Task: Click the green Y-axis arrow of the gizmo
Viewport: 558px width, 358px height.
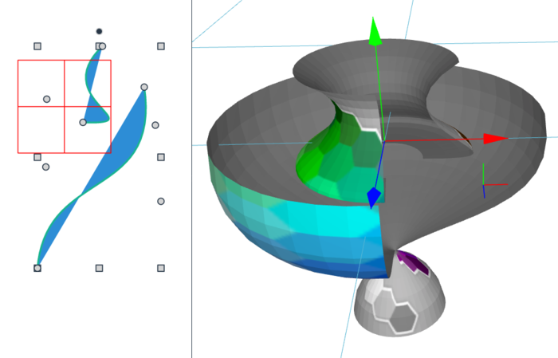Action: (375, 32)
